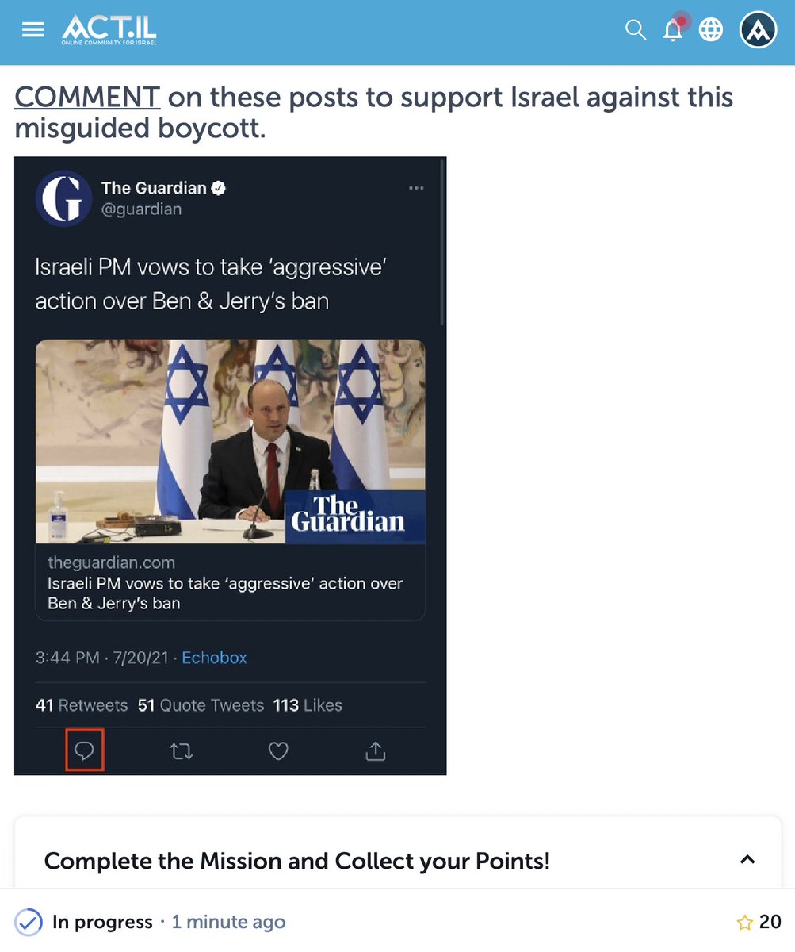
Task: Click the heart like icon
Action: tap(278, 751)
